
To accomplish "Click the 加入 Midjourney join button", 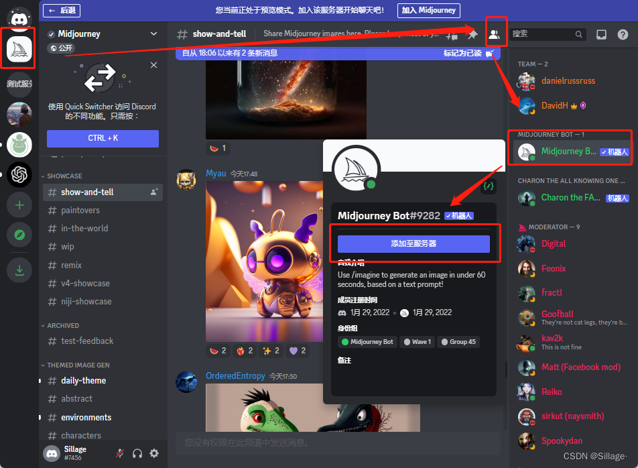I will (x=429, y=11).
